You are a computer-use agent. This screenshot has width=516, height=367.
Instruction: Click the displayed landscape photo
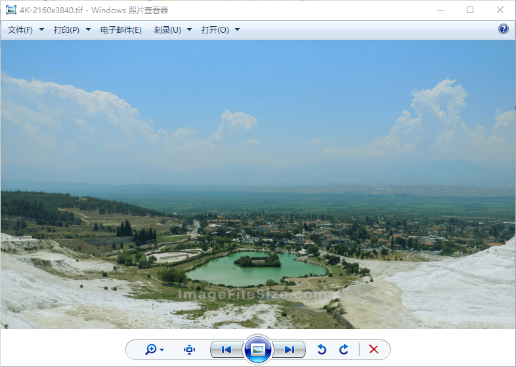258,183
